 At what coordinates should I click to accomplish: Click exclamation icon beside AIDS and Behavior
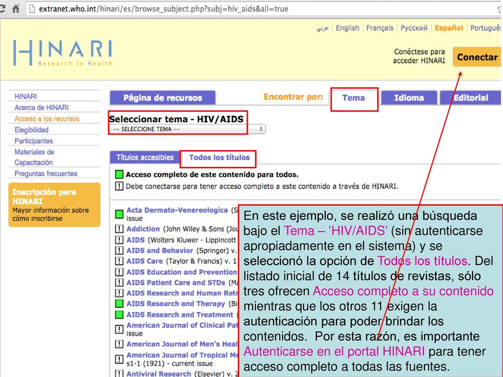pyautogui.click(x=119, y=250)
